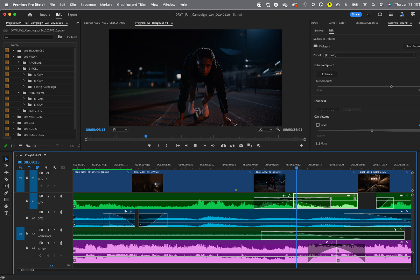
Task: Click the Export Frame camera icon
Action: [241, 146]
